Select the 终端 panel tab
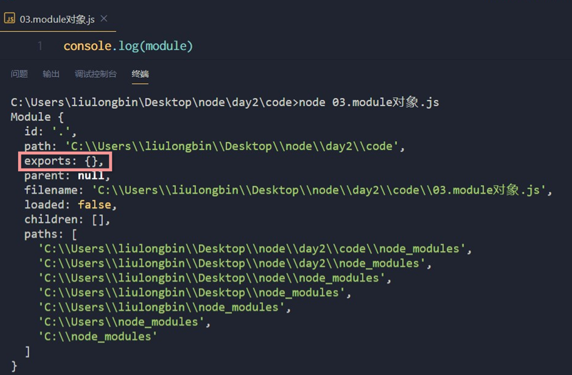Image resolution: width=572 pixels, height=375 pixels. click(x=140, y=74)
